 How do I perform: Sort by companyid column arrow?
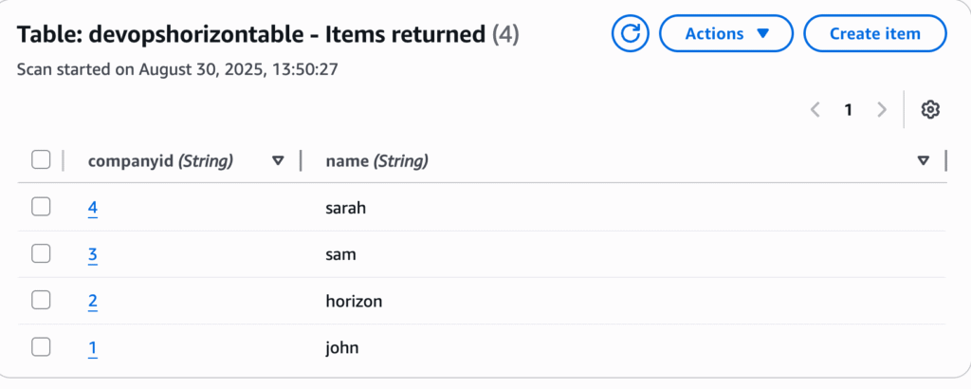pos(278,161)
